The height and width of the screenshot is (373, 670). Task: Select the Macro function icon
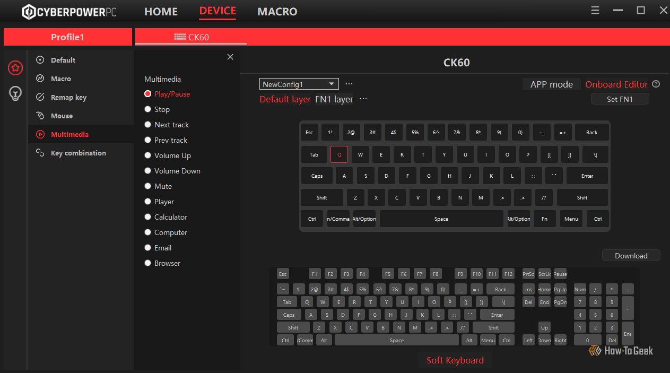point(40,79)
